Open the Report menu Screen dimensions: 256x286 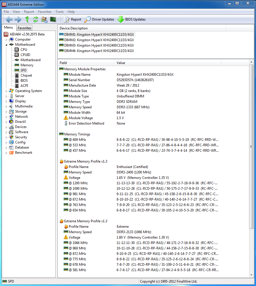(29, 12)
